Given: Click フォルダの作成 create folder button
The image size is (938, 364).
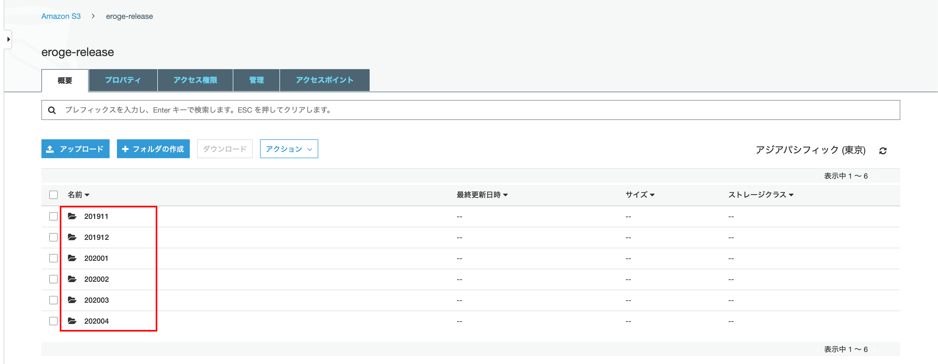Looking at the screenshot, I should coord(153,149).
